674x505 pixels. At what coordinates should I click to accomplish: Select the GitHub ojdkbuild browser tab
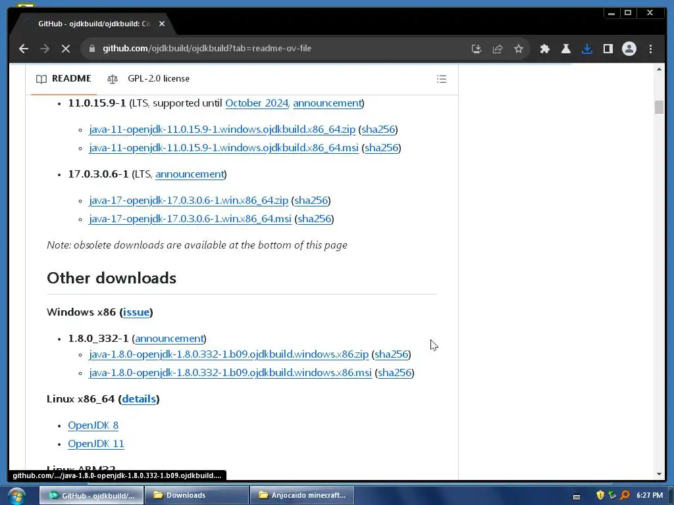click(93, 24)
